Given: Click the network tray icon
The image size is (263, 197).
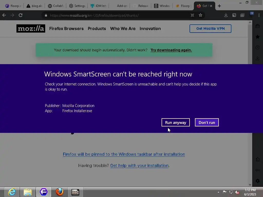Looking at the screenshot, I should [x=231, y=192].
